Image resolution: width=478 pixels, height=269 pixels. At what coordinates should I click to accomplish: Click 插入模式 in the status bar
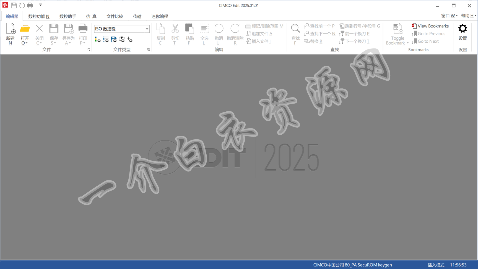tap(436, 265)
